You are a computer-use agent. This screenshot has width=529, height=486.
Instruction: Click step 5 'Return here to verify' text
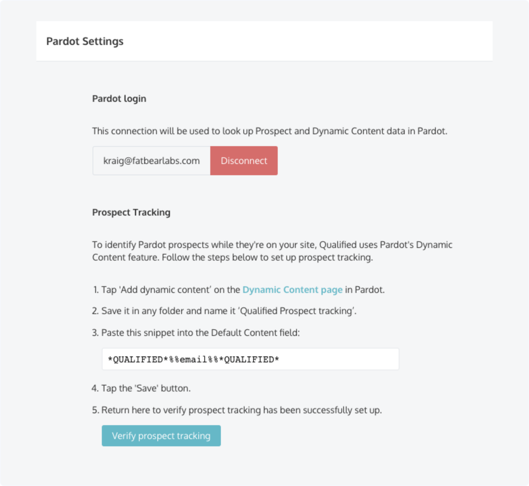pyautogui.click(x=241, y=410)
